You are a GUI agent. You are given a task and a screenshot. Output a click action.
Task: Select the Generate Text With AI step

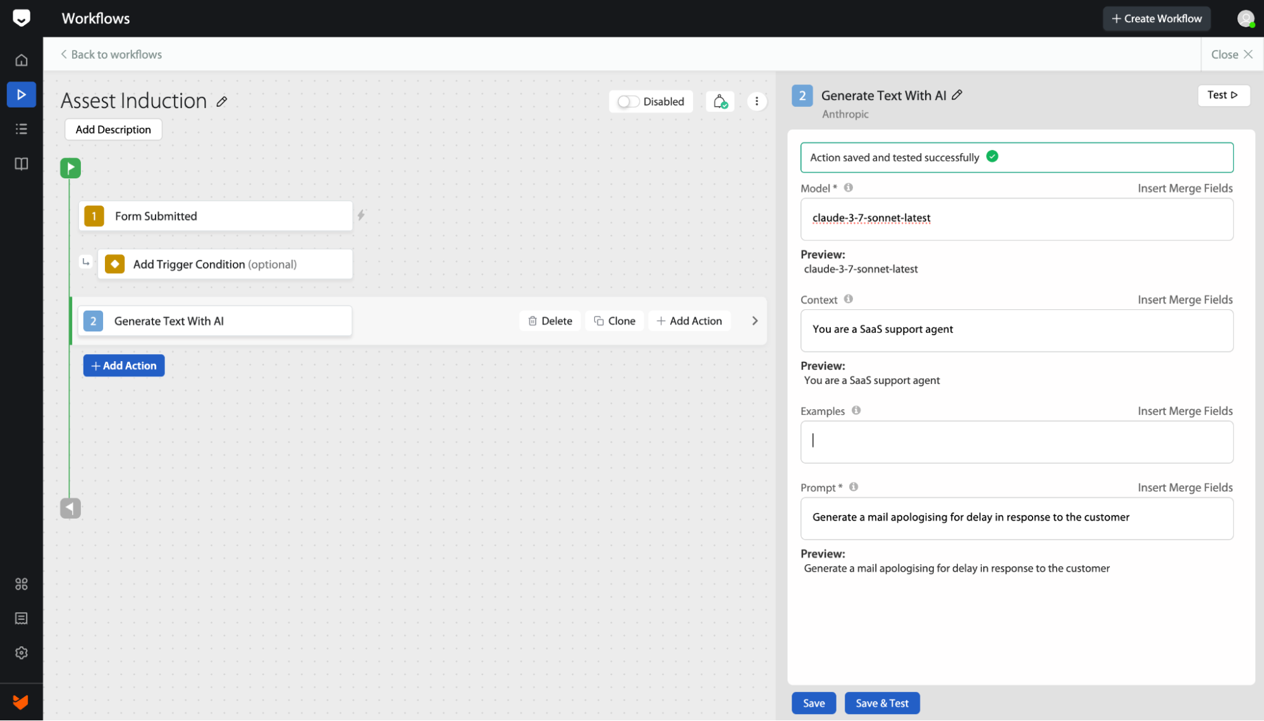[215, 321]
